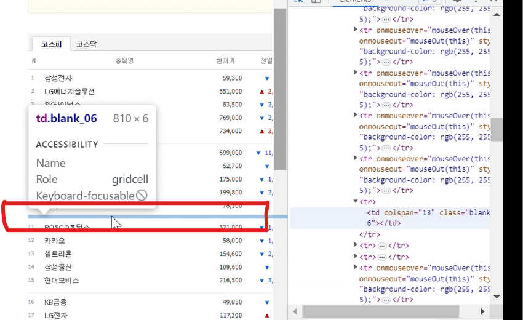This screenshot has height=320, width=523.
Task: Click the not-focusable icon beside Keyboard-focusable
Action: (142, 195)
